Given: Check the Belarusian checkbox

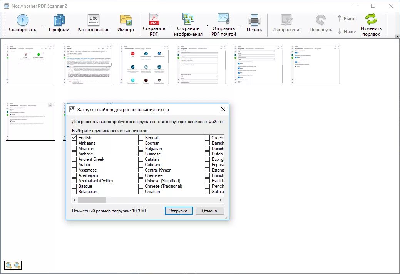Looking at the screenshot, I should (74, 191).
